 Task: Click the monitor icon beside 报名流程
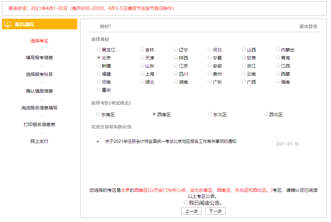coord(8,24)
